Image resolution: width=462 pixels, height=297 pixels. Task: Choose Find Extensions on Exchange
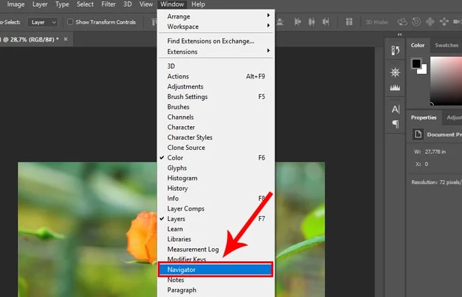point(216,41)
